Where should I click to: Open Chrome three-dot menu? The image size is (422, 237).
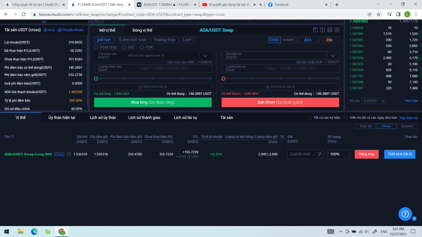[416, 14]
